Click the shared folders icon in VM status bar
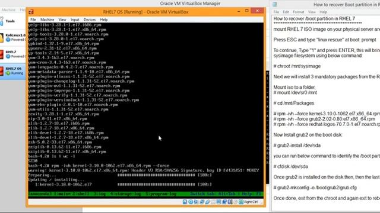 click(213, 202)
